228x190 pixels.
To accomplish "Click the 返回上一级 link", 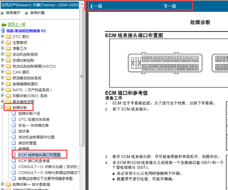I will tap(16, 24).
